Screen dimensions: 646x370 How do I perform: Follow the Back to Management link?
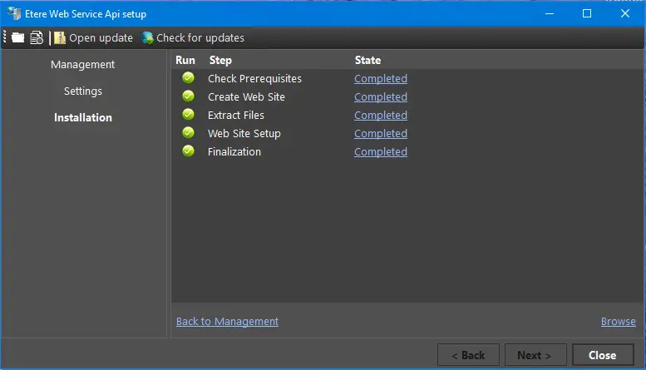(x=227, y=322)
